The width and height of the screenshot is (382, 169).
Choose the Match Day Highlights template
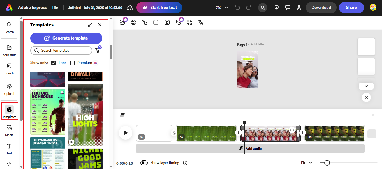coord(85,115)
